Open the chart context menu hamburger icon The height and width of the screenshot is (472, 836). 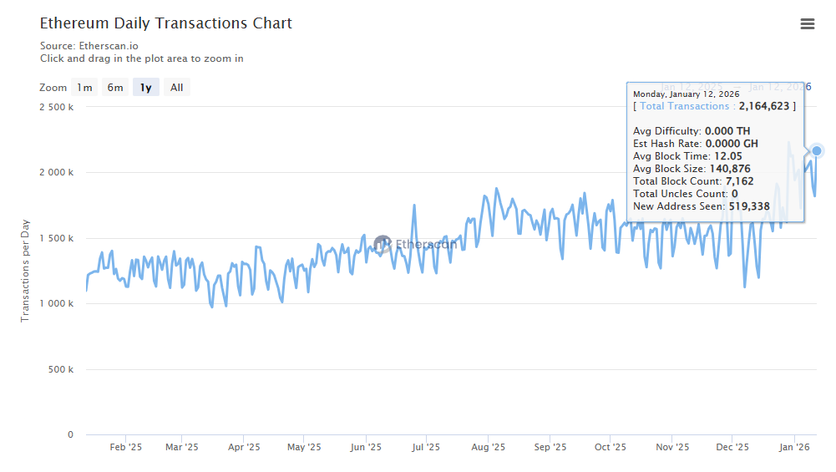pyautogui.click(x=807, y=24)
